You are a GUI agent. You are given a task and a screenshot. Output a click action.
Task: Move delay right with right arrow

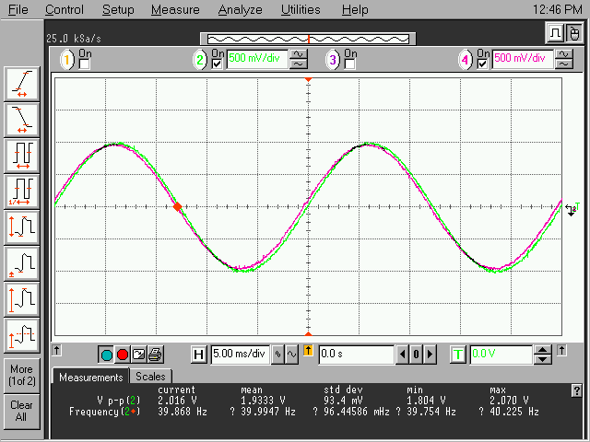click(x=430, y=355)
